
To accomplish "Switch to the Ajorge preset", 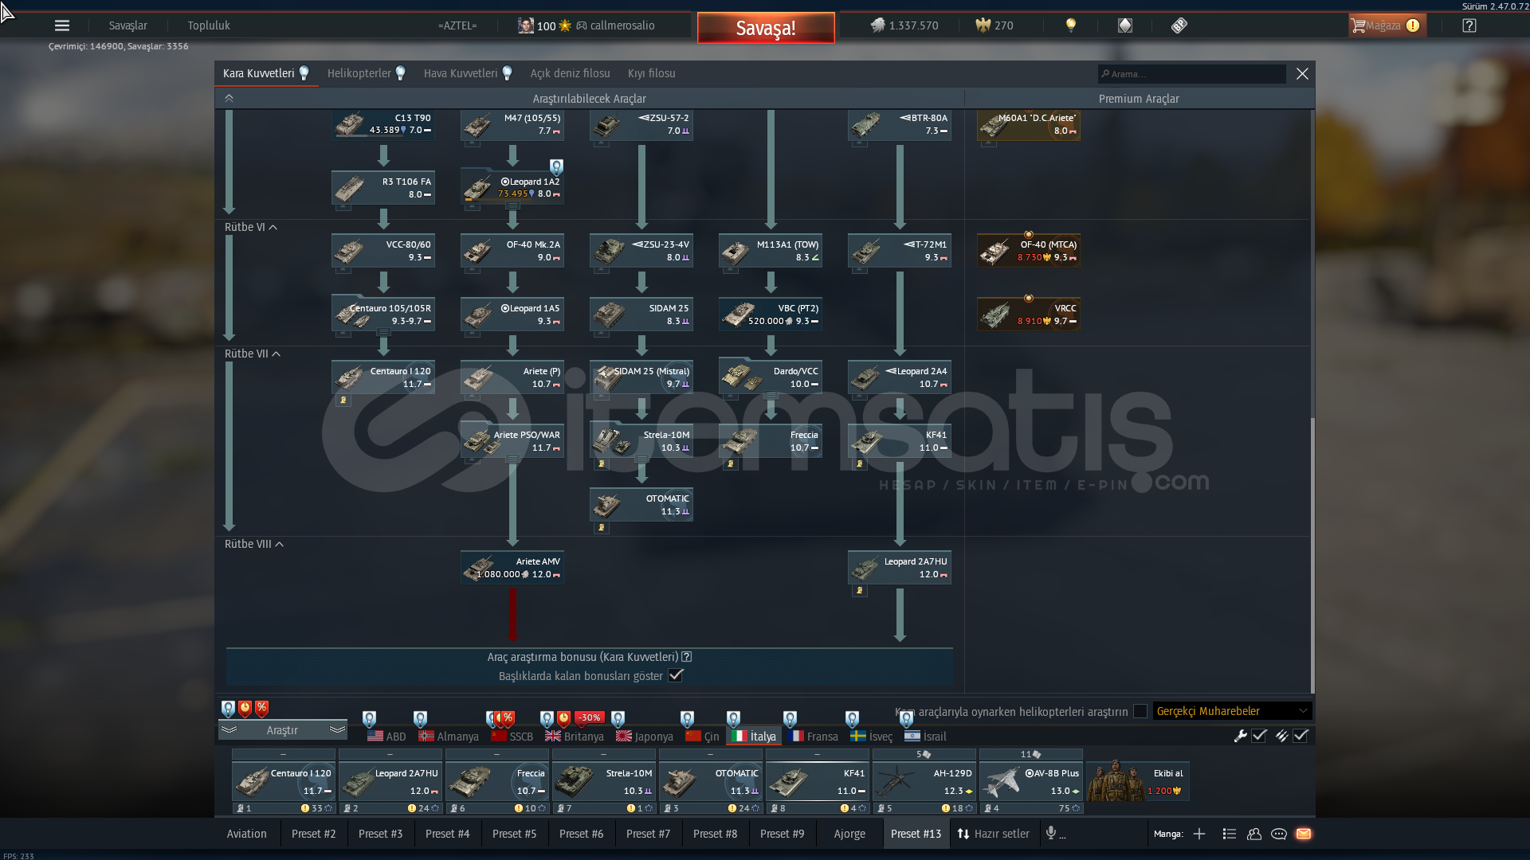I will pos(849,834).
